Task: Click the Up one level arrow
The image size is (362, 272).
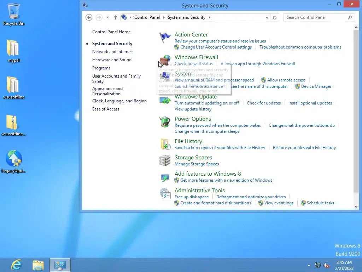Action: tap(116, 17)
